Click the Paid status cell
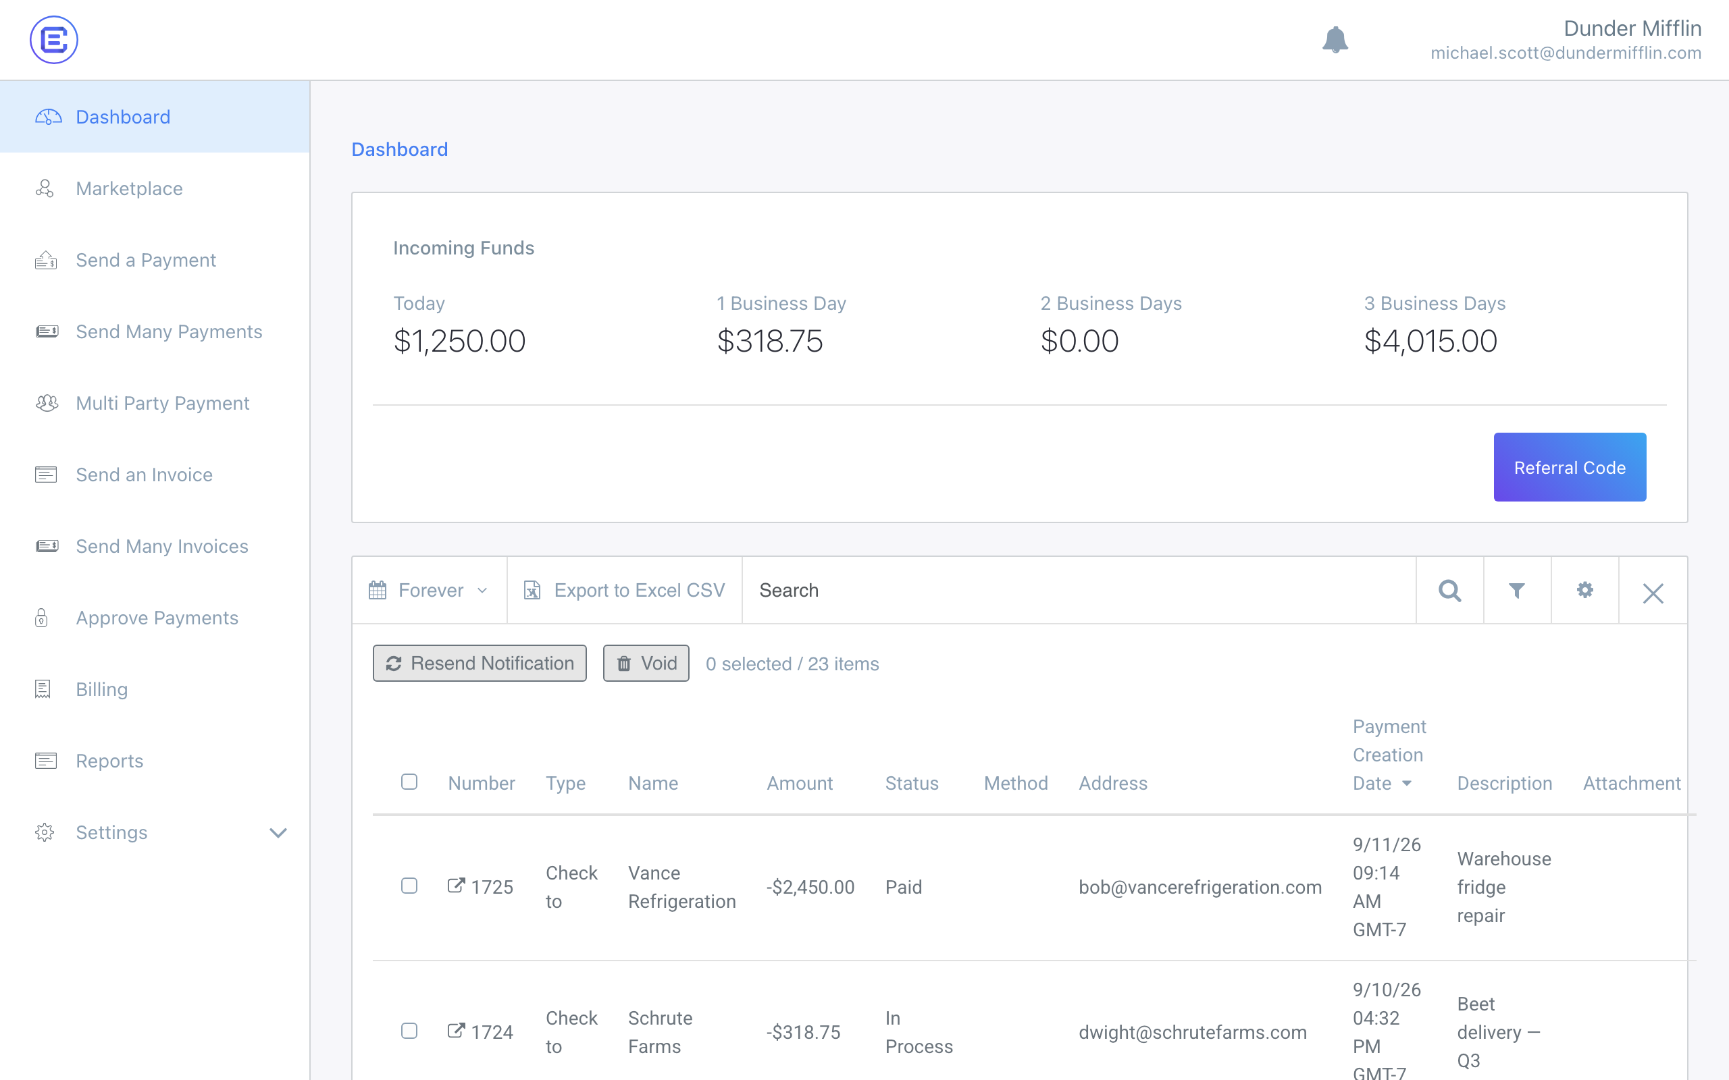 [904, 887]
